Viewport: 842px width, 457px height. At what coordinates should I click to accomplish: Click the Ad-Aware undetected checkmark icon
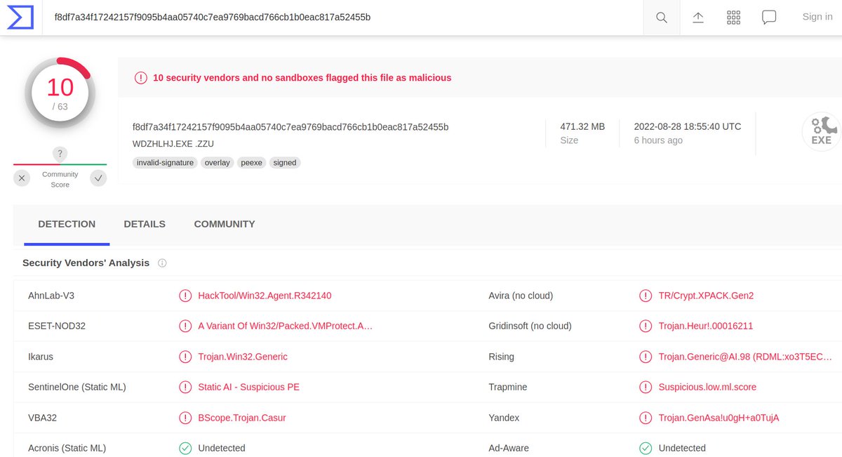click(x=646, y=448)
